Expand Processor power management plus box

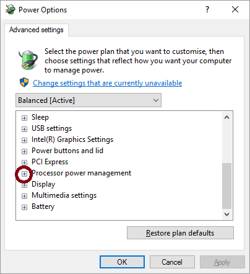tap(24, 174)
